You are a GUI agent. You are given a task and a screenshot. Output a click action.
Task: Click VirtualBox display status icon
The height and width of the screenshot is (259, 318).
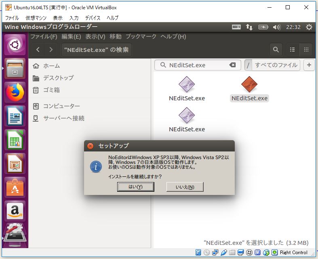click(x=241, y=253)
